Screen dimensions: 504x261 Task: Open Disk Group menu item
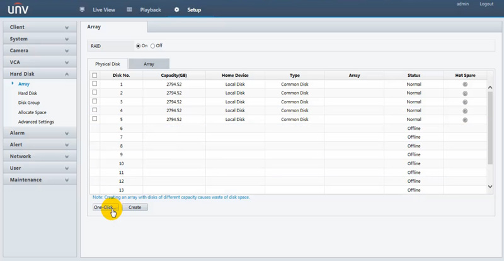pos(29,103)
